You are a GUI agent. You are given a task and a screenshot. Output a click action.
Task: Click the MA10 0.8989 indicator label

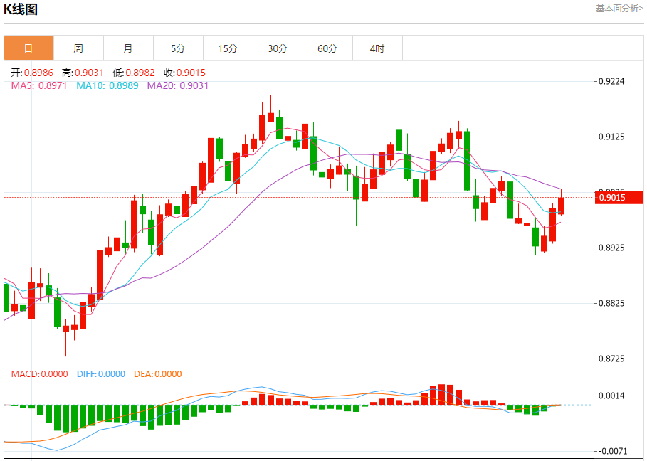coord(107,86)
